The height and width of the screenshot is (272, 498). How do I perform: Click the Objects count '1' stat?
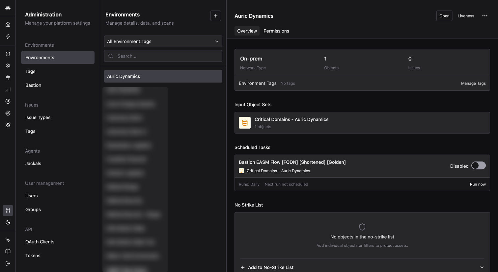[325, 59]
